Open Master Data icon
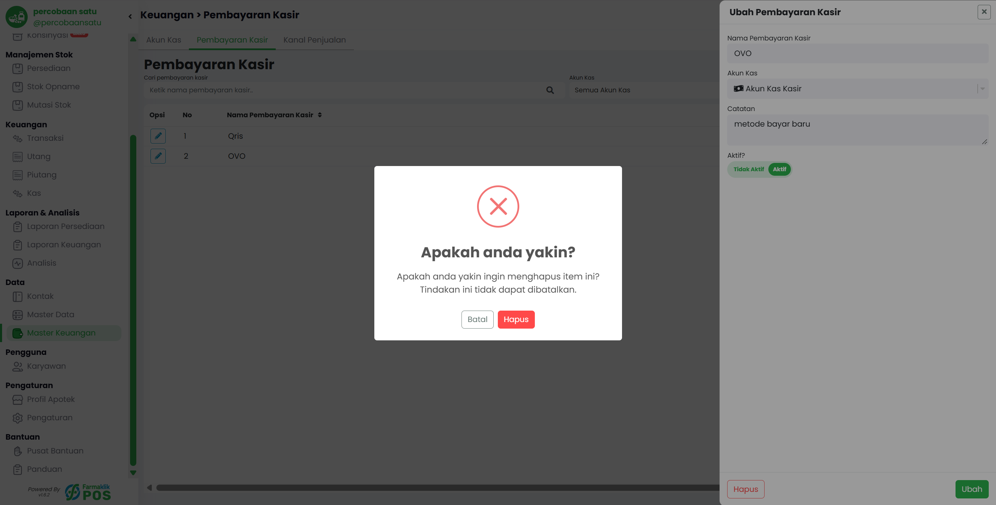The image size is (996, 505). coord(17,315)
